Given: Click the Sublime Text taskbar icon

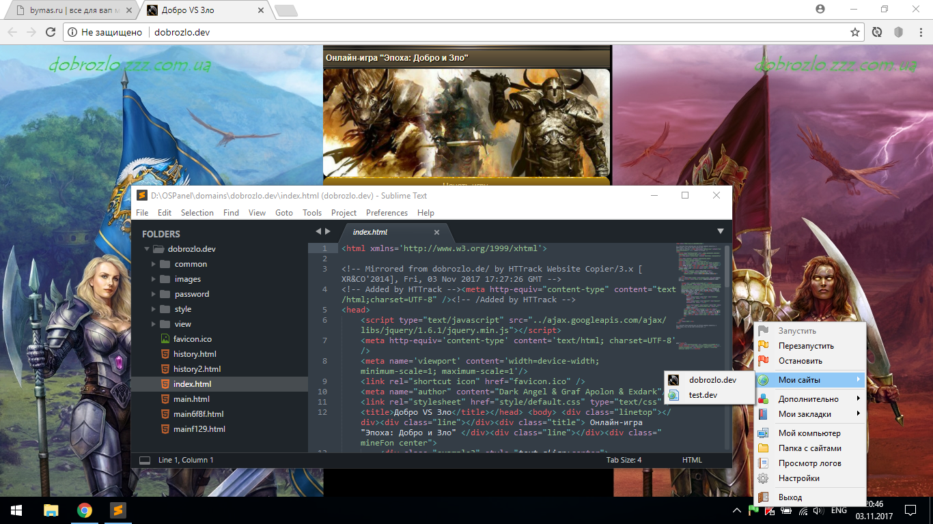Looking at the screenshot, I should pos(117,510).
